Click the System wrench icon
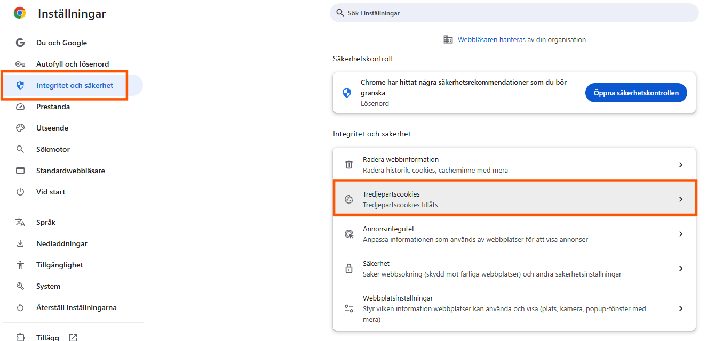The width and height of the screenshot is (707, 341). tap(20, 286)
